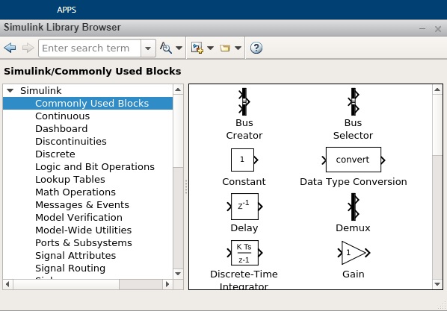Select the Signal Attributes library
The height and width of the screenshot is (311, 447).
pyautogui.click(x=75, y=256)
